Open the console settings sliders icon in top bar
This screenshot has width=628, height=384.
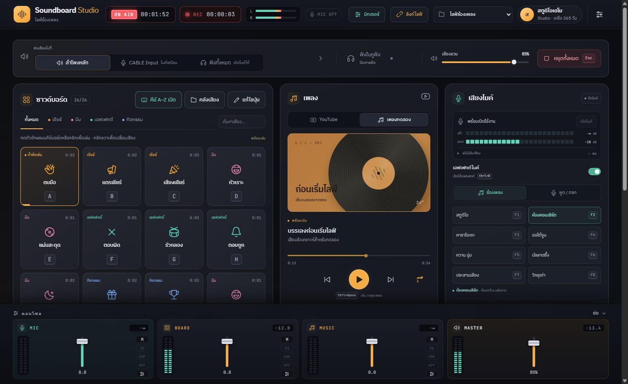(599, 14)
